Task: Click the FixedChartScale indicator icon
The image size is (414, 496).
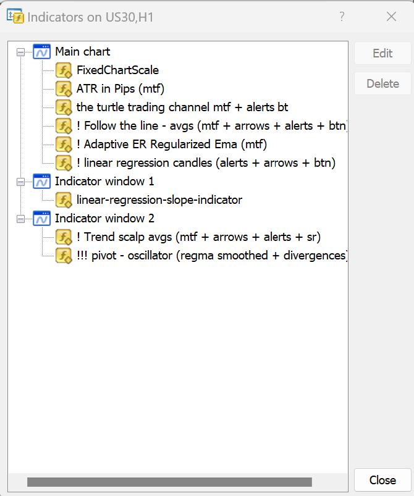Action: tap(64, 70)
